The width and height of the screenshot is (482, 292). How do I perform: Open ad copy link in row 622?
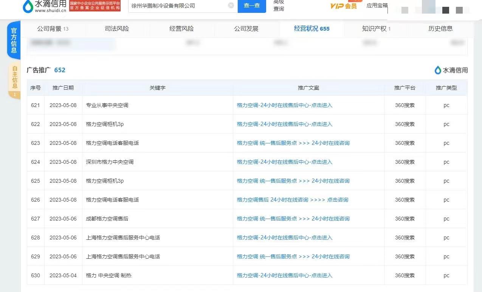click(x=285, y=124)
